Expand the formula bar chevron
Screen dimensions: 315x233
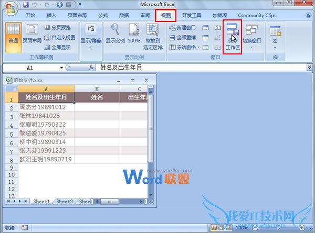point(309,68)
